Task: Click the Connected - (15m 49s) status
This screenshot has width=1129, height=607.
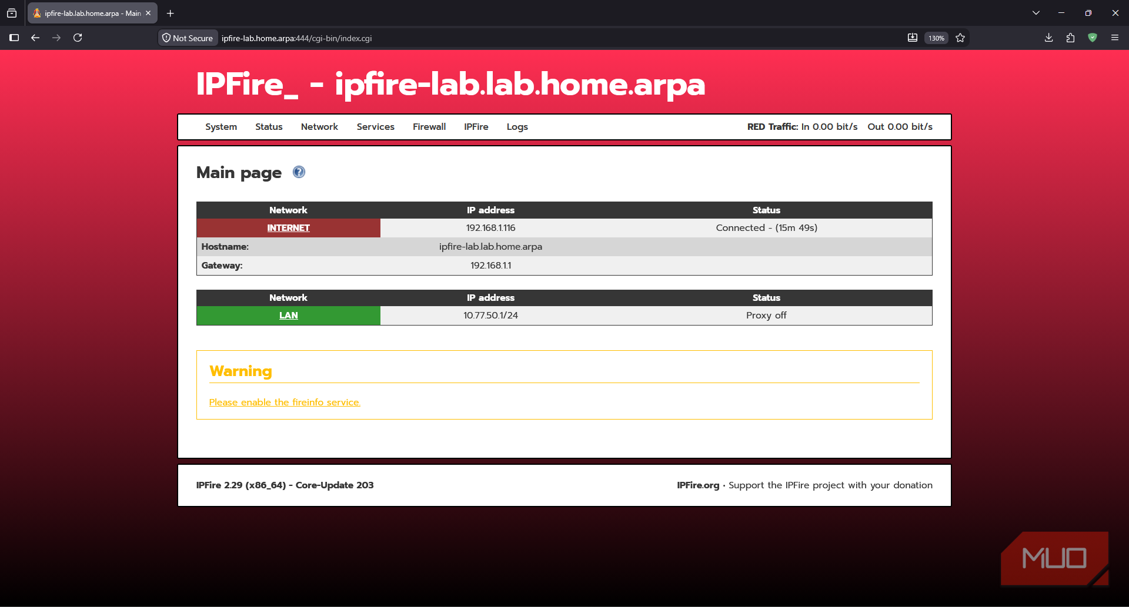Action: pyautogui.click(x=766, y=228)
